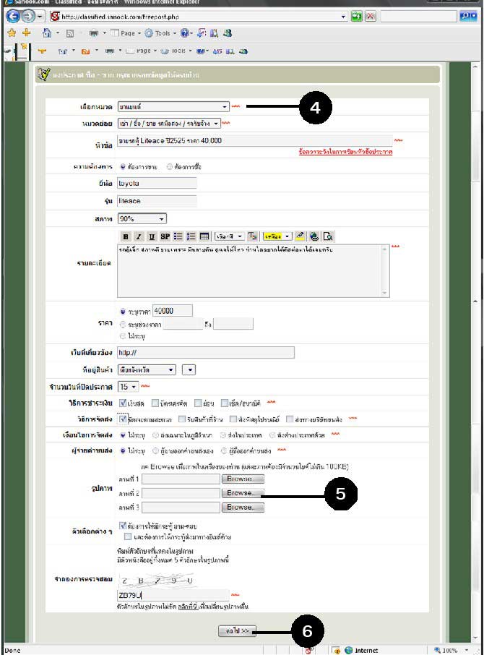Screen dimensions: 484x655
Task: Click the Add to Favorites plus icon
Action: 26,33
